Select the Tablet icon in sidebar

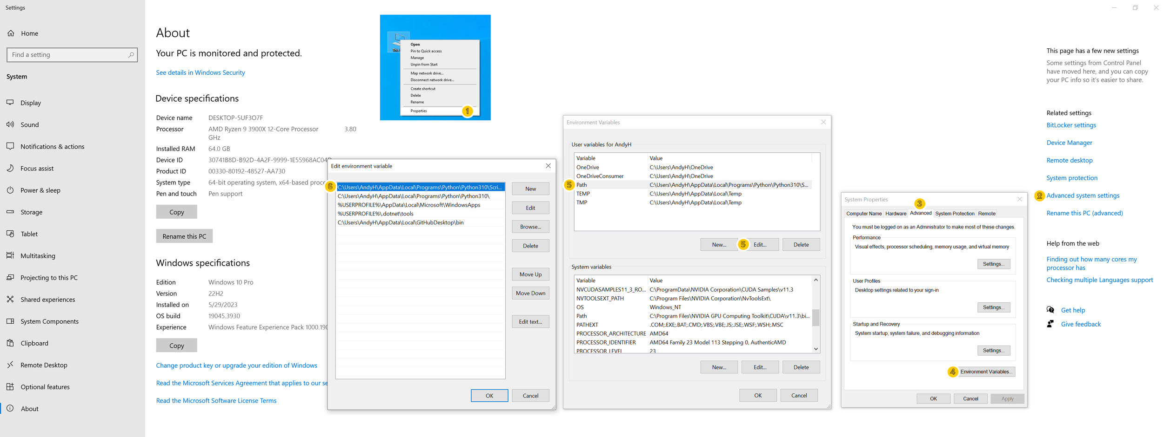(10, 234)
